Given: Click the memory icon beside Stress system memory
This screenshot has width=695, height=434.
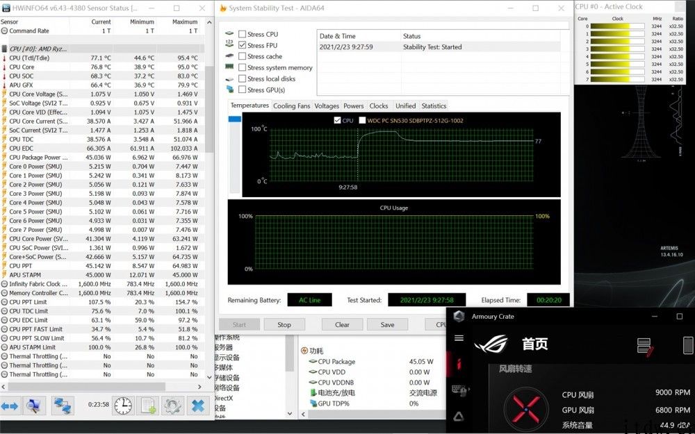Looking at the screenshot, I should point(229,67).
